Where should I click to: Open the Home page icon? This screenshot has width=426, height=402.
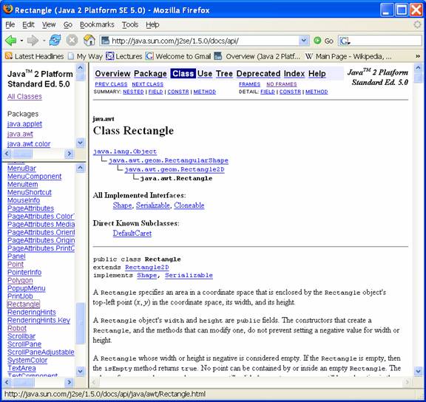pyautogui.click(x=89, y=41)
